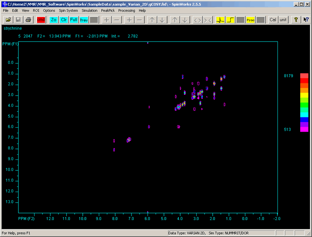312x237 pixels.
Task: Click the 'Int = 2.782' intensity readout
Action: click(x=124, y=36)
